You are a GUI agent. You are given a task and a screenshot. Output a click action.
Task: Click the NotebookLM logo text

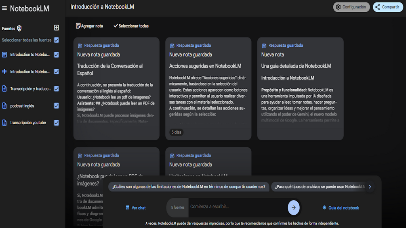29,8
